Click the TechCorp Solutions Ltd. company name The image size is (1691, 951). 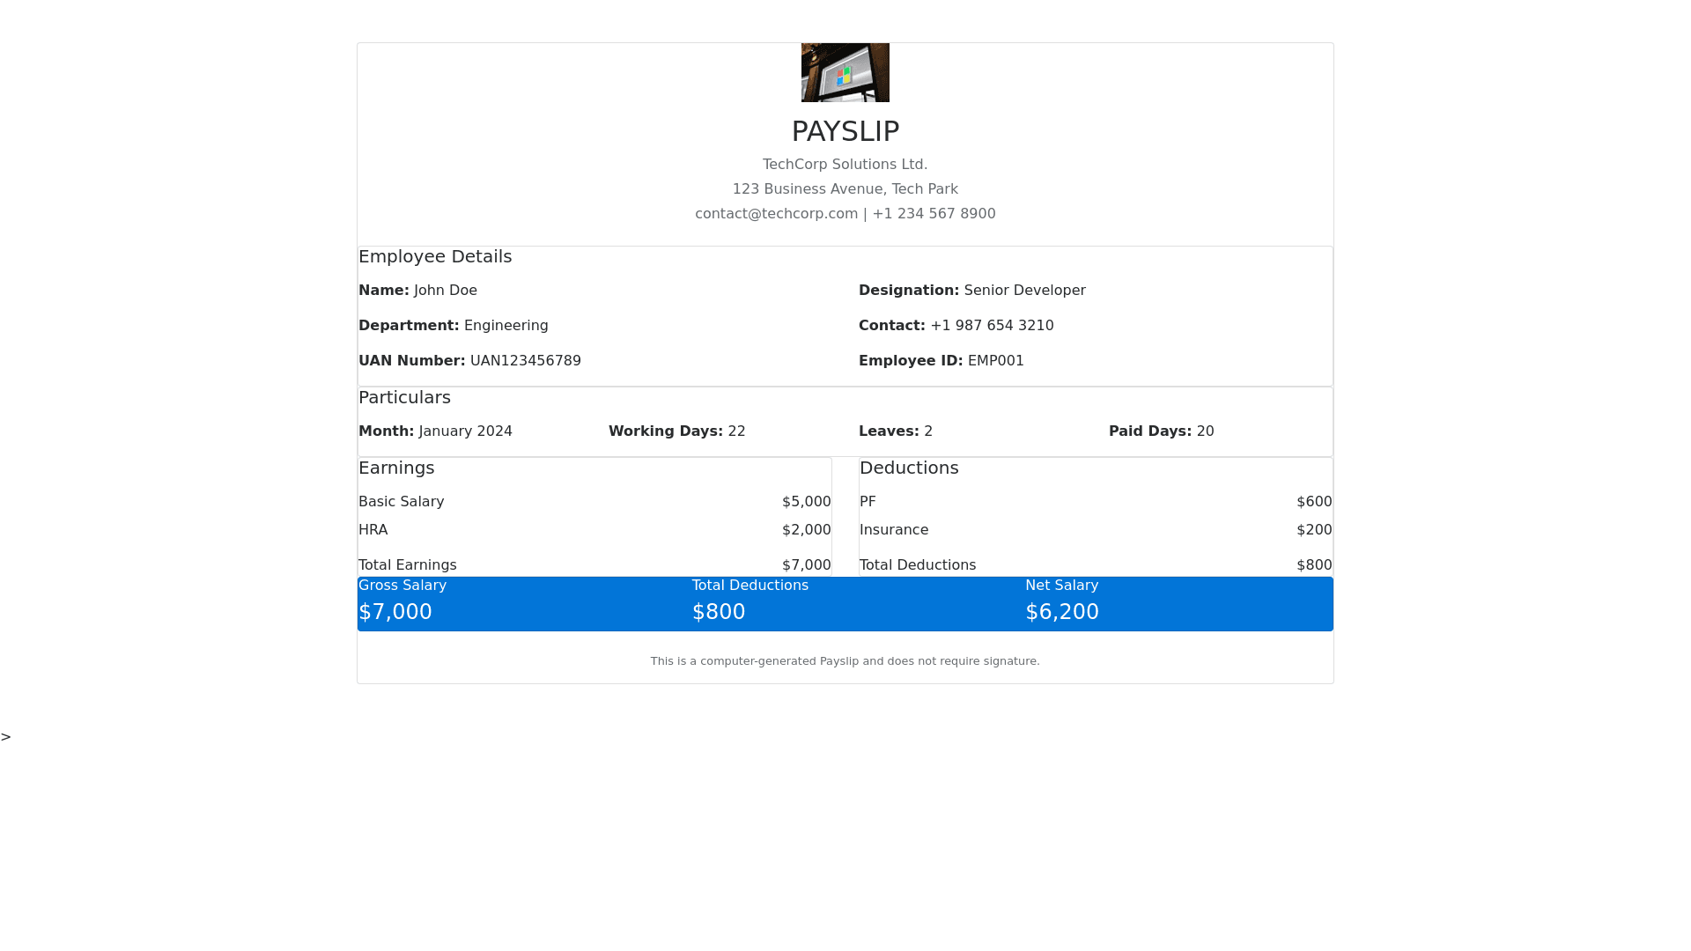click(x=845, y=165)
